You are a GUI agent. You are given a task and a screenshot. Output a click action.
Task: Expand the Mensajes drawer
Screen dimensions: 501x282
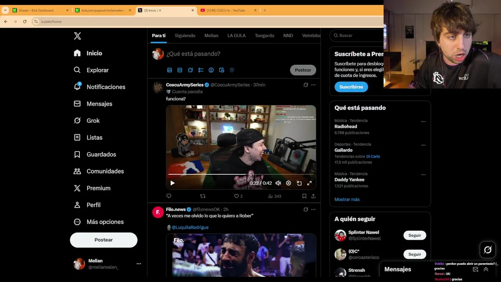coord(486,269)
